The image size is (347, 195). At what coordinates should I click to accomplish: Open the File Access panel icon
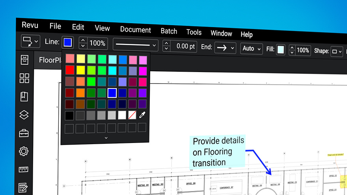[24, 60]
